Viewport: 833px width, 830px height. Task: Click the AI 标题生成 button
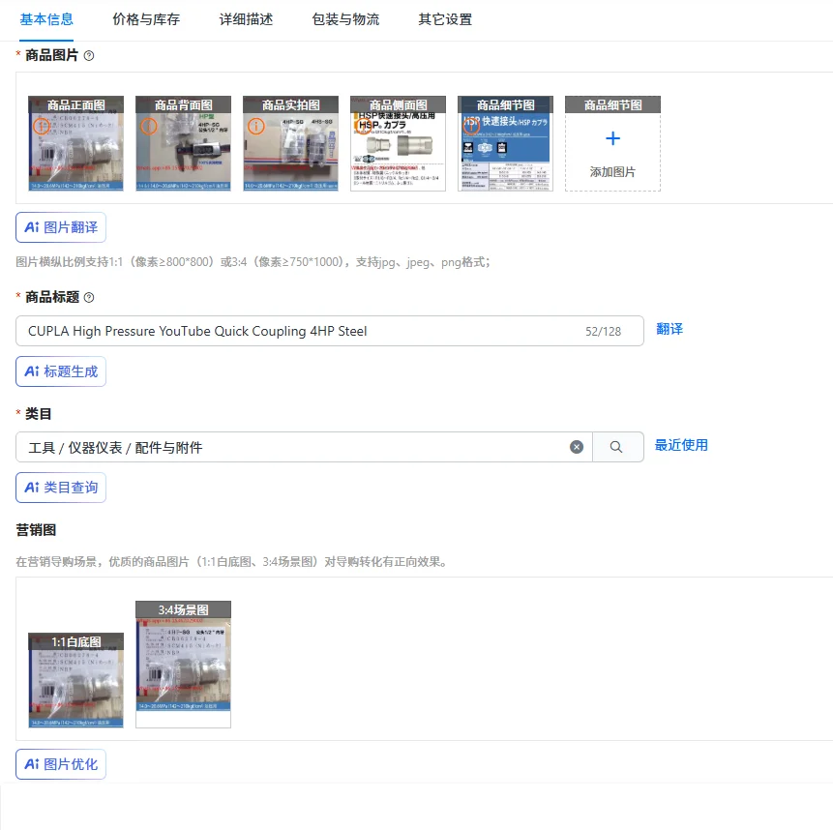pyautogui.click(x=61, y=371)
